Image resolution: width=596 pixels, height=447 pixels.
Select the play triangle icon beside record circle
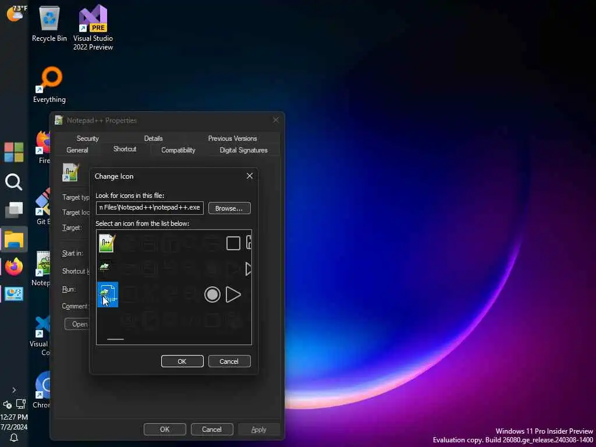click(x=233, y=295)
